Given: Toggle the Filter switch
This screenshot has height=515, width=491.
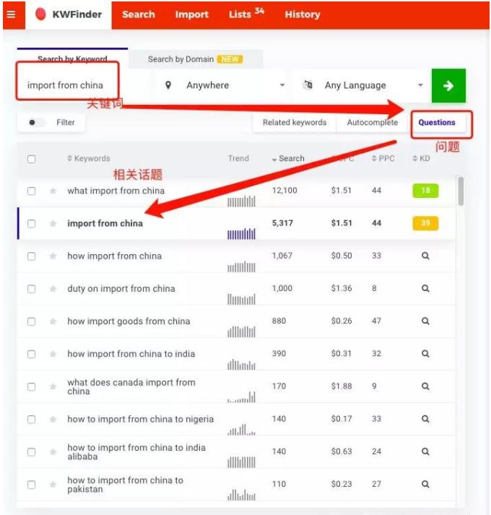Looking at the screenshot, I should click(33, 123).
